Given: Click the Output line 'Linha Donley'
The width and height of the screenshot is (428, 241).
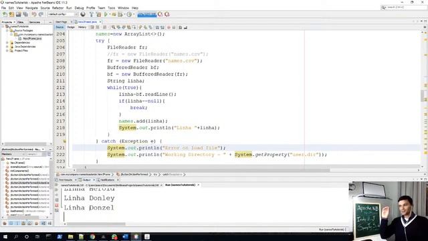Looking at the screenshot, I should click(89, 198).
